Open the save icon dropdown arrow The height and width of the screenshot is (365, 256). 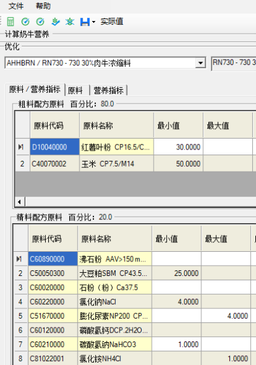93,22
